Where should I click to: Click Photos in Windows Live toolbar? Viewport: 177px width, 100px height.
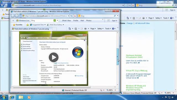tap(89, 21)
